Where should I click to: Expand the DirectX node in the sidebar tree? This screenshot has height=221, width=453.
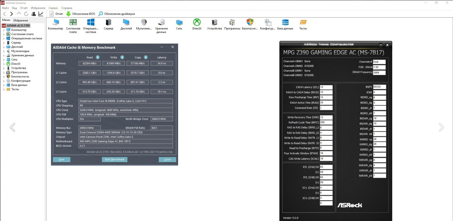tap(4, 64)
